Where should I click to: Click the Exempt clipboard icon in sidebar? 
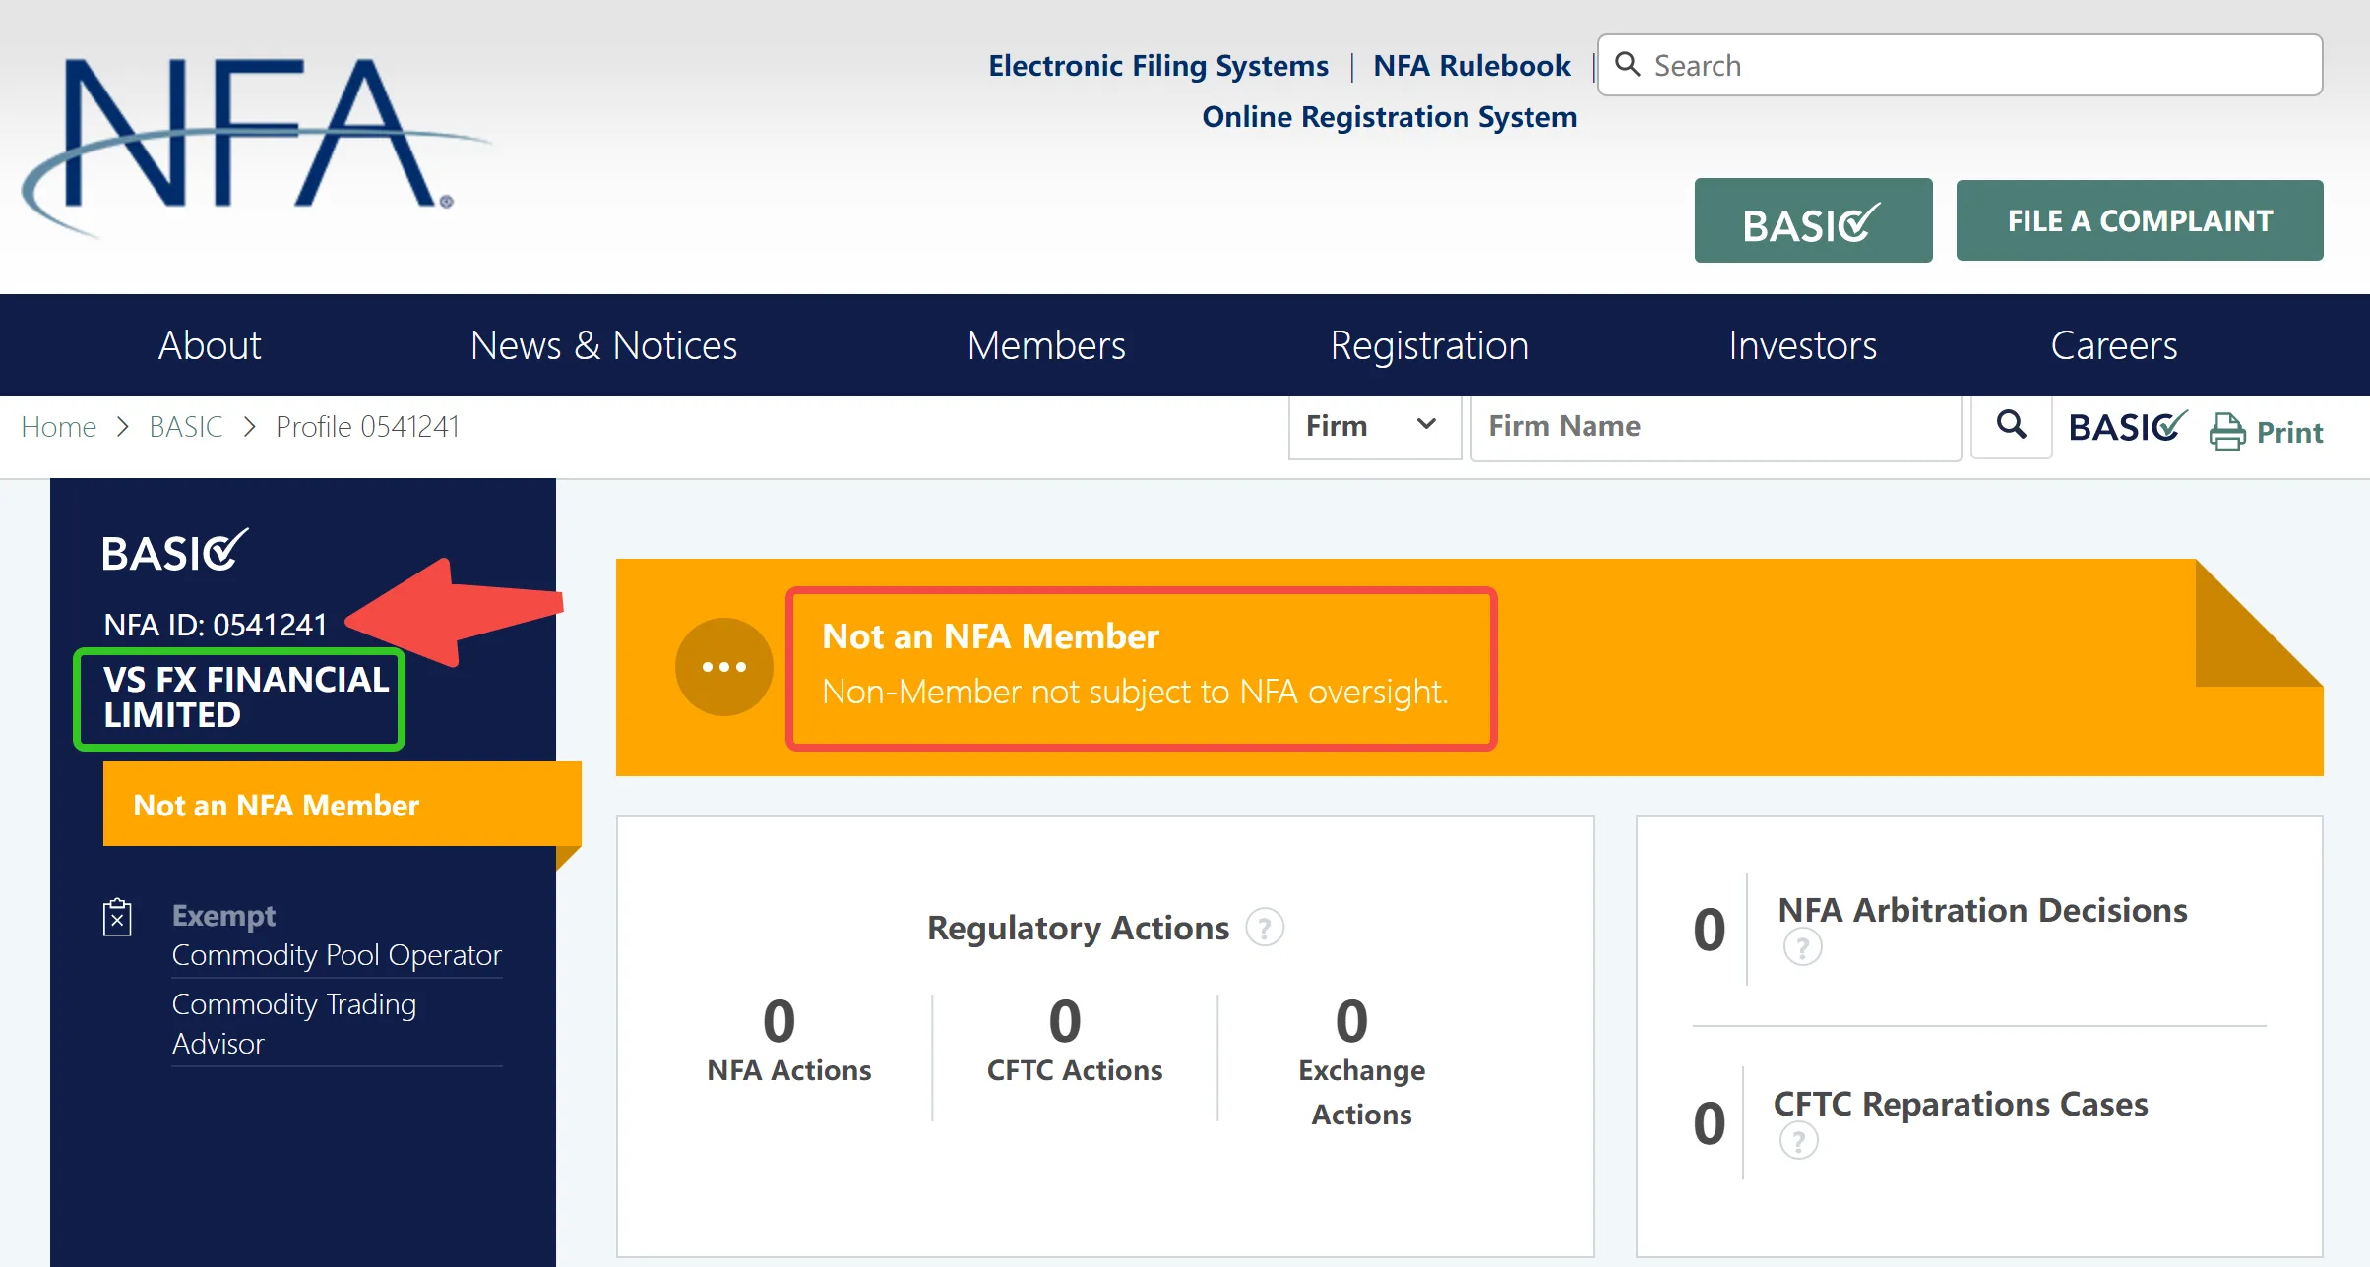pyautogui.click(x=117, y=918)
